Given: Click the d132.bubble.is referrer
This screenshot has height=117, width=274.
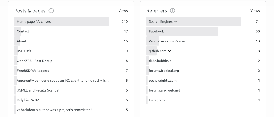Looking at the screenshot, I should [160, 61].
